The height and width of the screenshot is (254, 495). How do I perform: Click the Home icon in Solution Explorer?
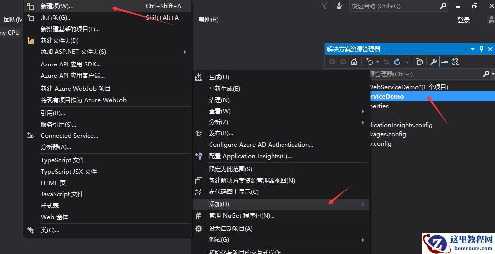click(x=354, y=62)
